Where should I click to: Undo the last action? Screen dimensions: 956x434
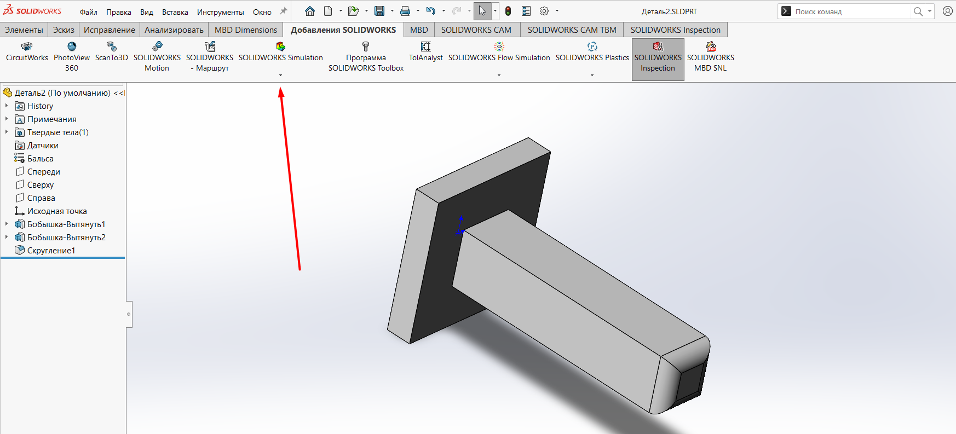[x=431, y=11]
